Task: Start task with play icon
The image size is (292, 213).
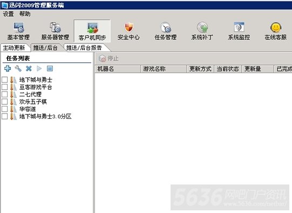Action: point(39,68)
